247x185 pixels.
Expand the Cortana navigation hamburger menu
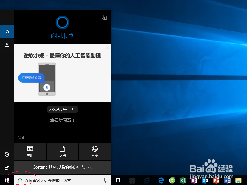coord(7,18)
